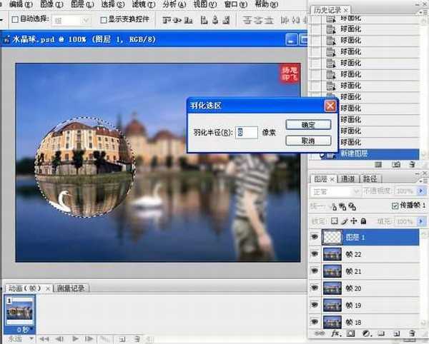Click the feather radius input field
The width and height of the screenshot is (429, 344).
coord(247,132)
